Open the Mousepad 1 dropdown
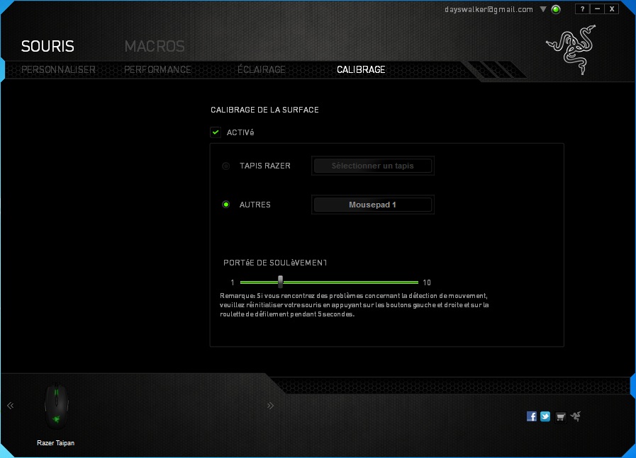 pos(373,205)
